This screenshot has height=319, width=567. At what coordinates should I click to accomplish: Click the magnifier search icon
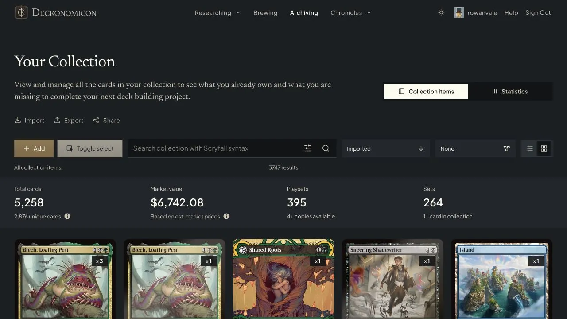pos(326,148)
